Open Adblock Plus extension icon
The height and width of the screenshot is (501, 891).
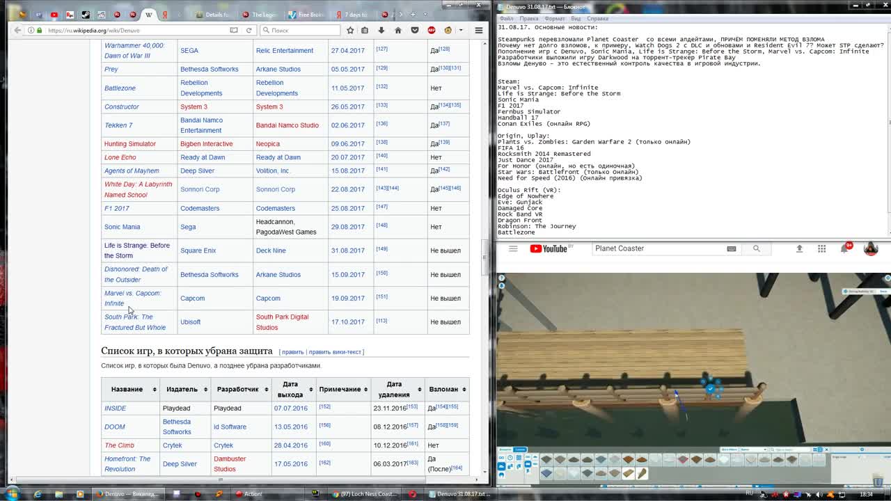pyautogui.click(x=432, y=30)
